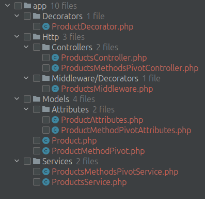Click the 'Models' folder label
Image resolution: width=205 pixels, height=199 pixels.
click(56, 99)
